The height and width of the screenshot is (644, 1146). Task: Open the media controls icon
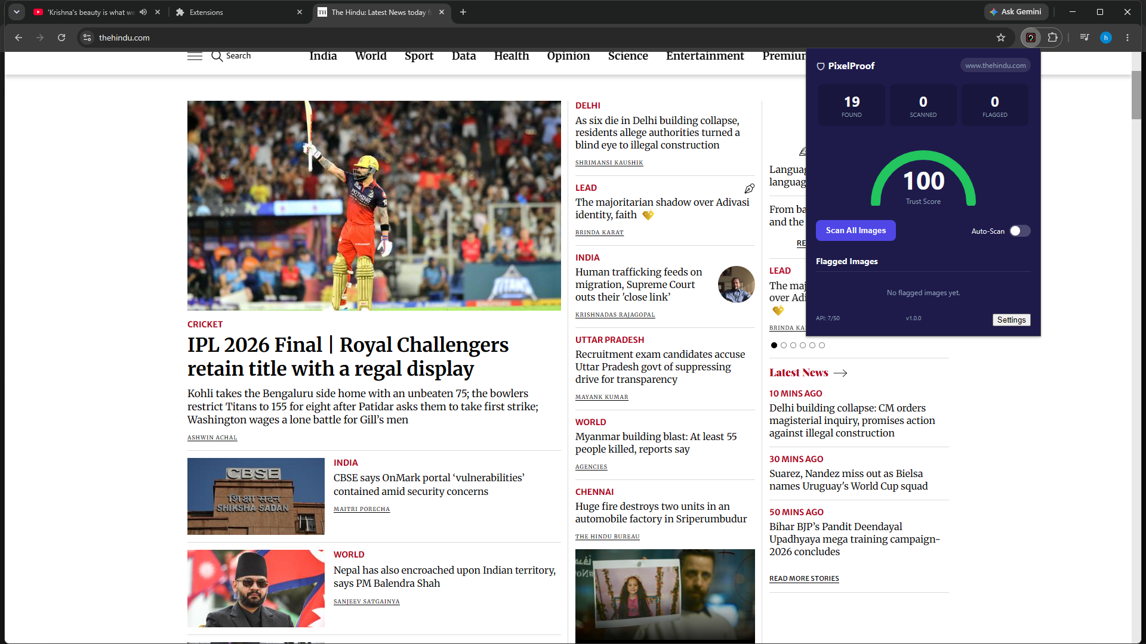1085,38
